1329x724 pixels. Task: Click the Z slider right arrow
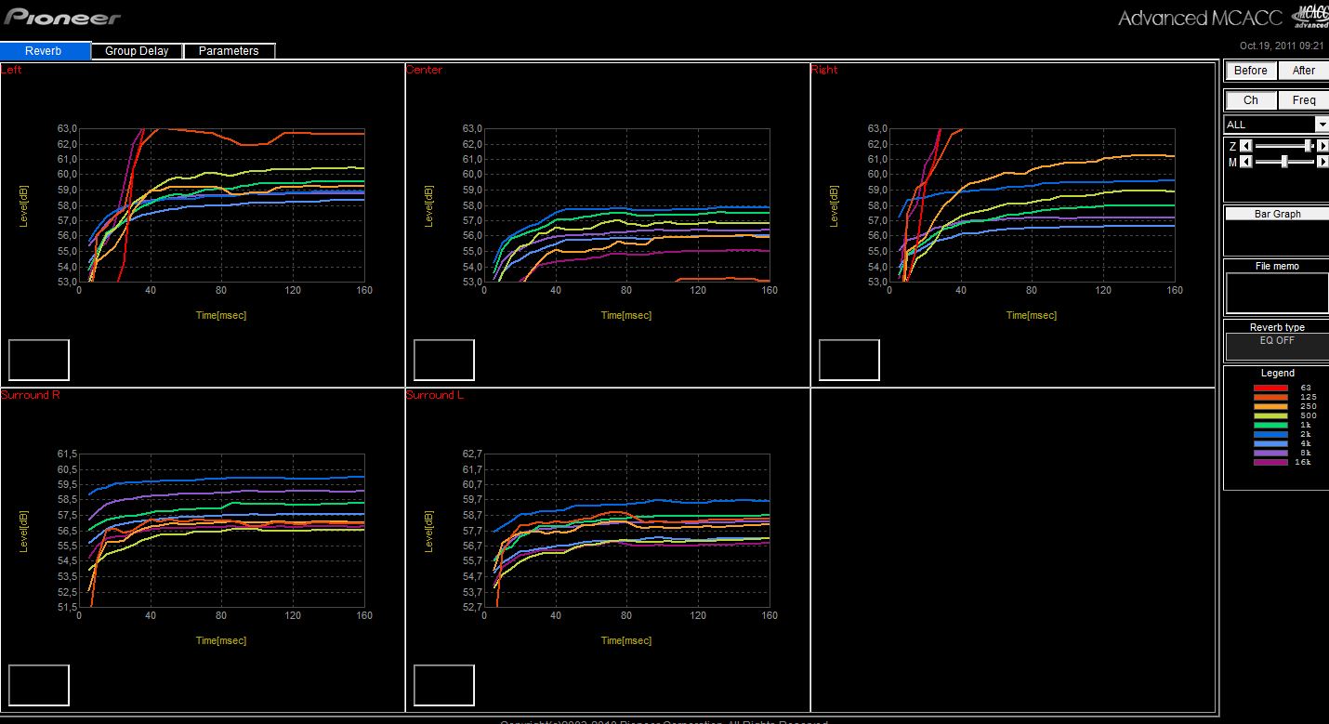(x=1322, y=146)
